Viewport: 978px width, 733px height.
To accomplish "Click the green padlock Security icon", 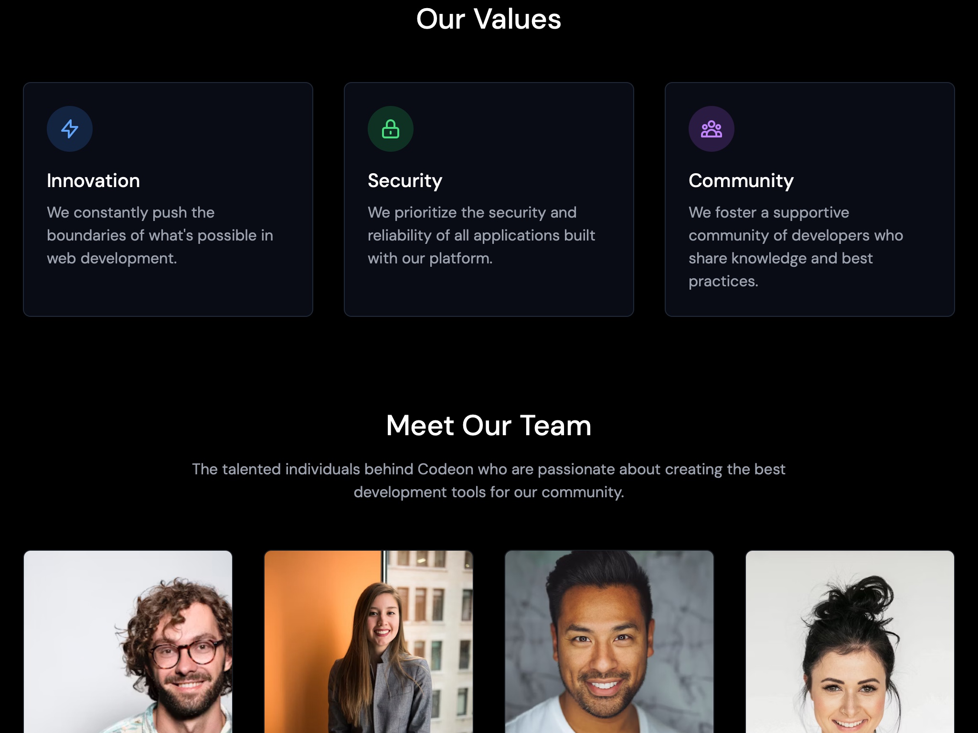I will click(391, 129).
